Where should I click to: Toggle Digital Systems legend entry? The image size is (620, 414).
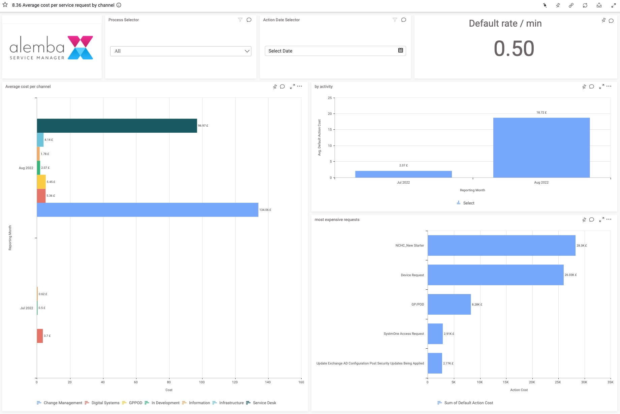click(105, 403)
